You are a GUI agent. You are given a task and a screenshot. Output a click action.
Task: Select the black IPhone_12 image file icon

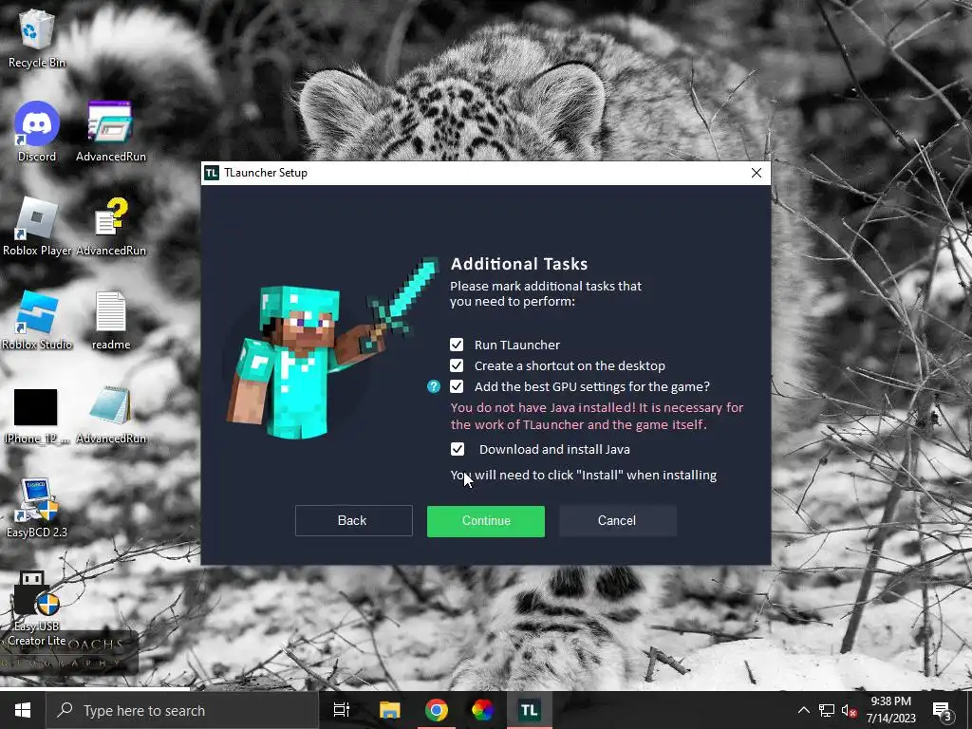tap(36, 416)
